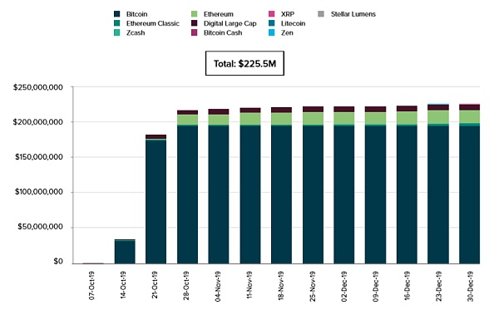Click the Total: $225.5M box
Viewport: 499px width, 310px height.
pos(245,63)
